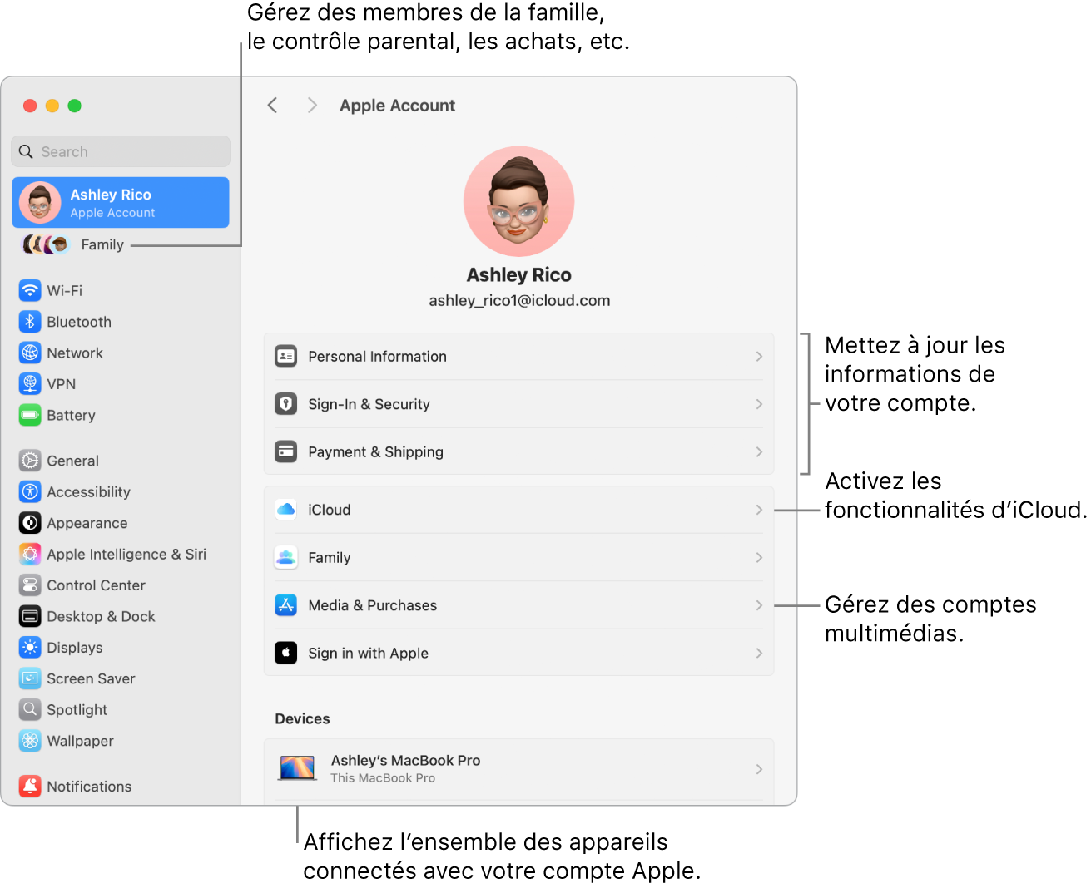The width and height of the screenshot is (1091, 888).
Task: Open Notifications settings label
Action: click(89, 786)
